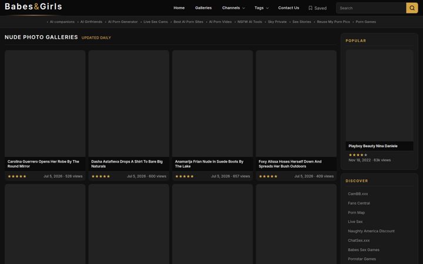
Task: Open Live Sex in Discover list
Action: point(355,222)
